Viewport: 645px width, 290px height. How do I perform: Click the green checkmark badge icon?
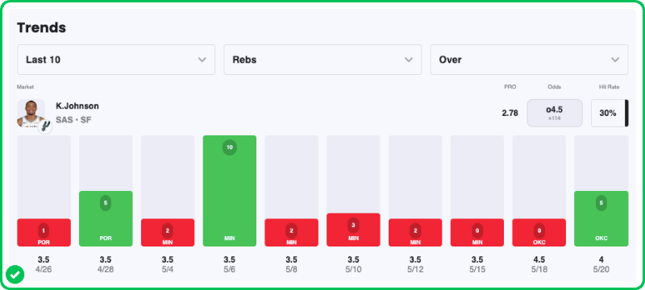(x=15, y=275)
